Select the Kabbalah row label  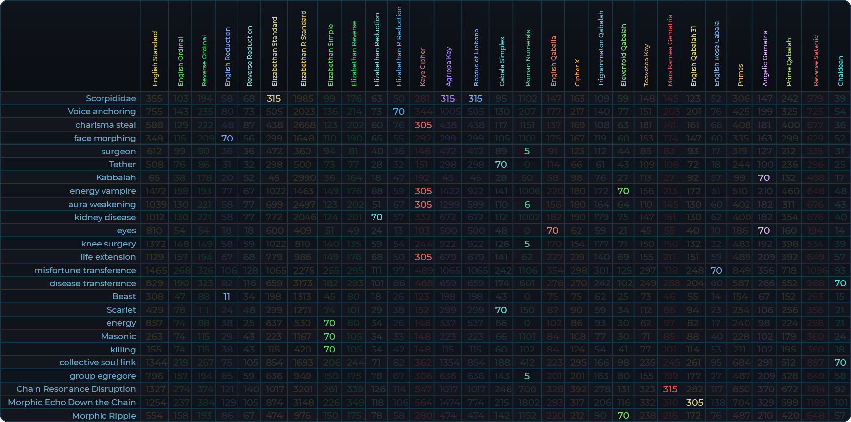click(116, 177)
